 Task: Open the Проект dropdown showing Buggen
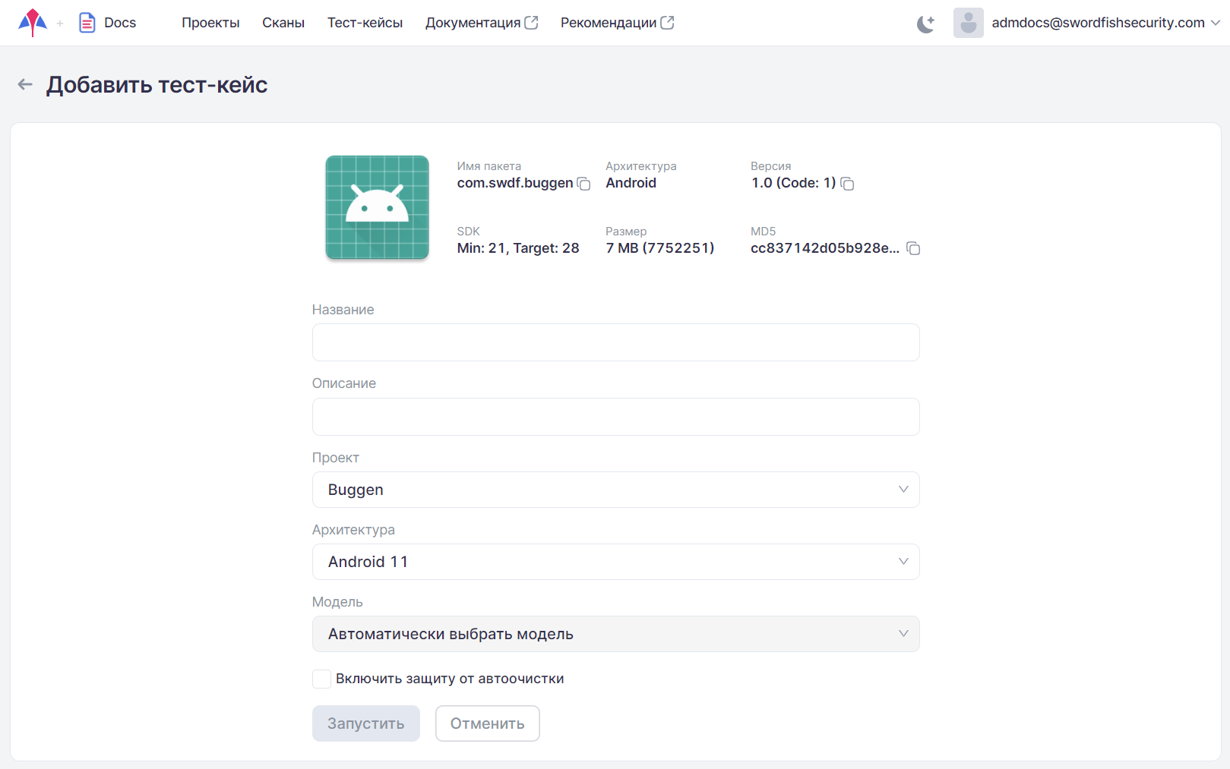615,490
